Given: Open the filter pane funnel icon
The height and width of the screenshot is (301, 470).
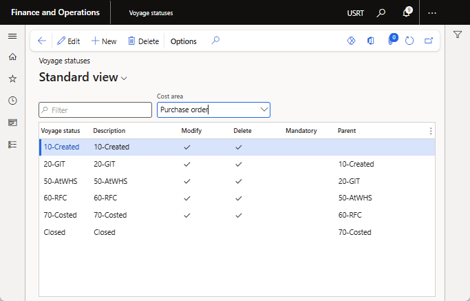Looking at the screenshot, I should pos(458,35).
